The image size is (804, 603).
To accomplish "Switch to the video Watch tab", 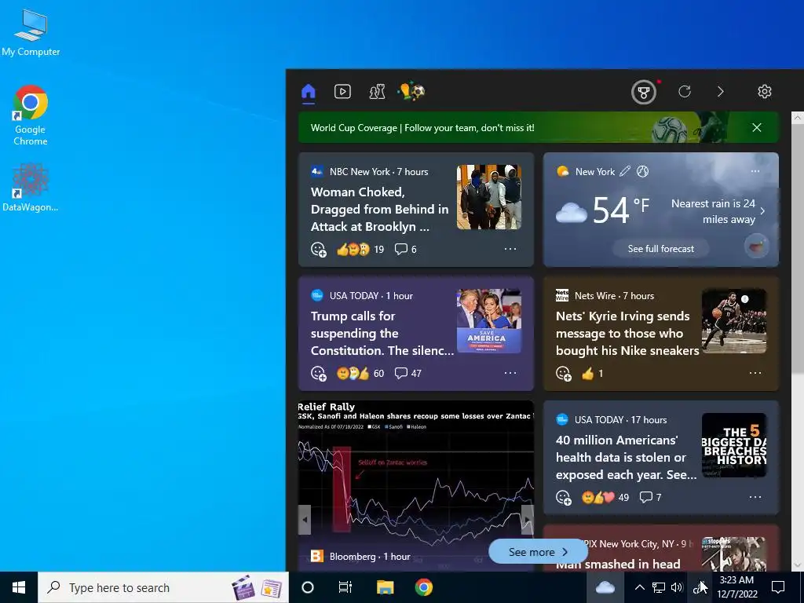I will [342, 92].
